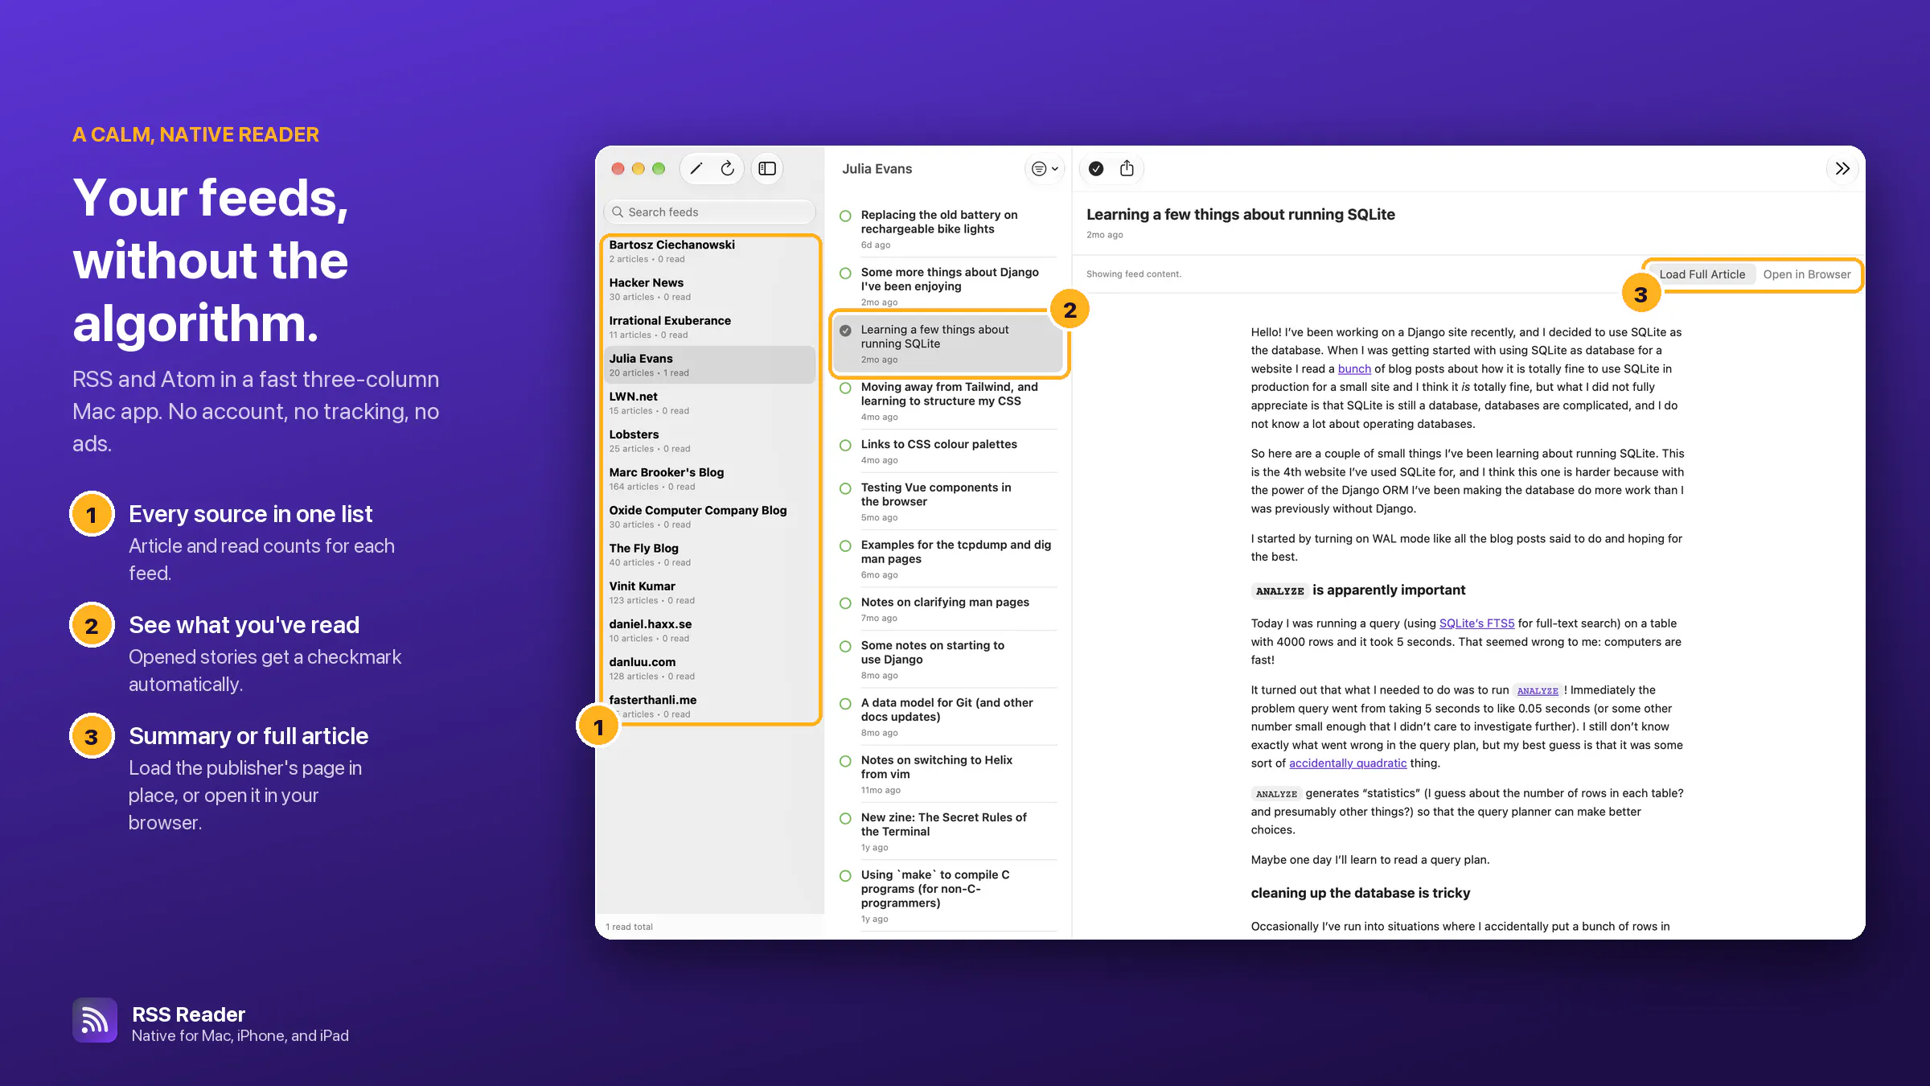The width and height of the screenshot is (1930, 1086).
Task: Refresh feeds with the reload icon
Action: (727, 169)
